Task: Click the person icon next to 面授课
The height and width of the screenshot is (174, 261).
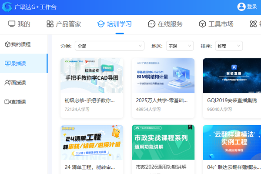Action: pyautogui.click(x=7, y=83)
